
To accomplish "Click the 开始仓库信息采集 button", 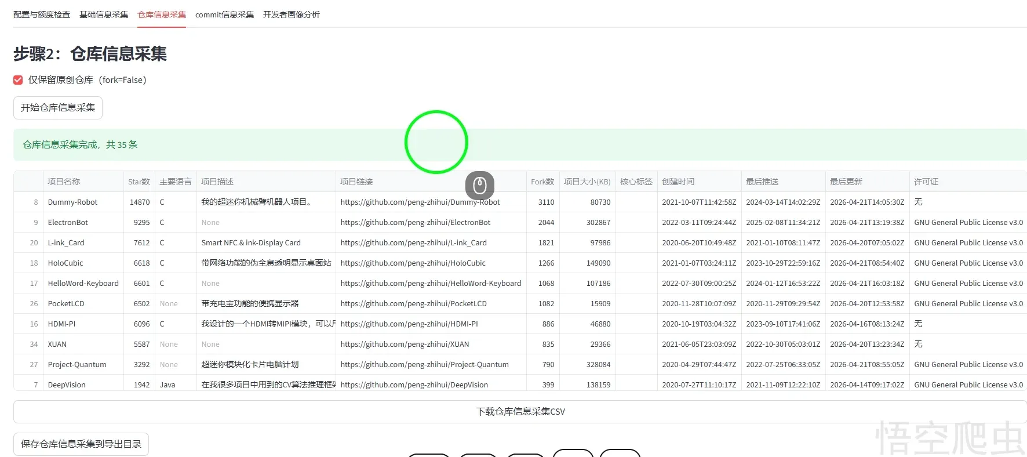I will (x=58, y=108).
